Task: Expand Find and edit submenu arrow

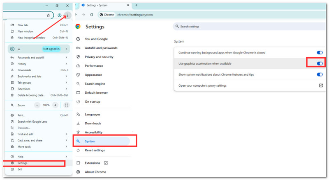Action: 66,134
